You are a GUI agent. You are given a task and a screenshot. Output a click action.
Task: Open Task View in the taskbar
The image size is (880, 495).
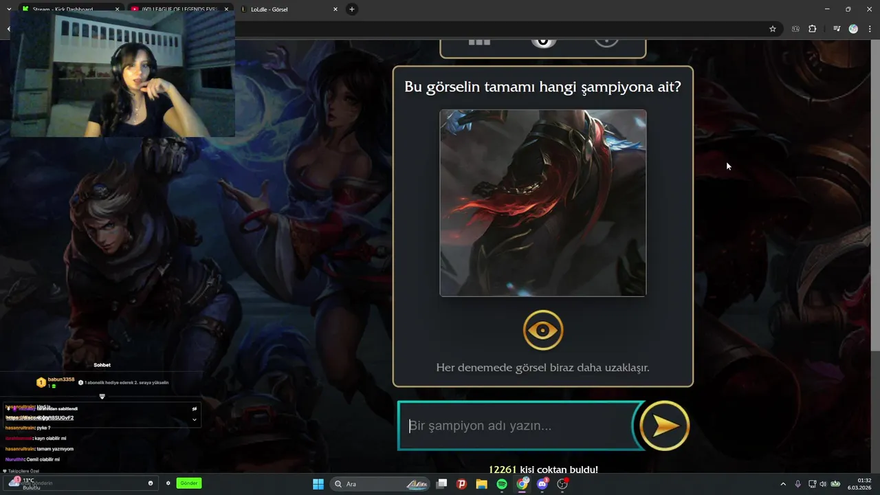[442, 484]
